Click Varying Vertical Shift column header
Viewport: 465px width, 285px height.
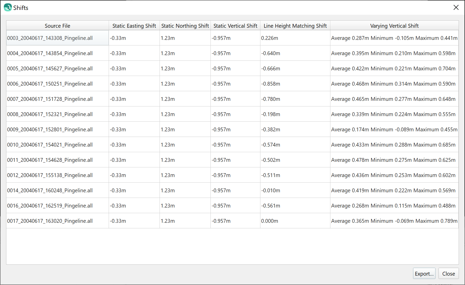pyautogui.click(x=394, y=26)
